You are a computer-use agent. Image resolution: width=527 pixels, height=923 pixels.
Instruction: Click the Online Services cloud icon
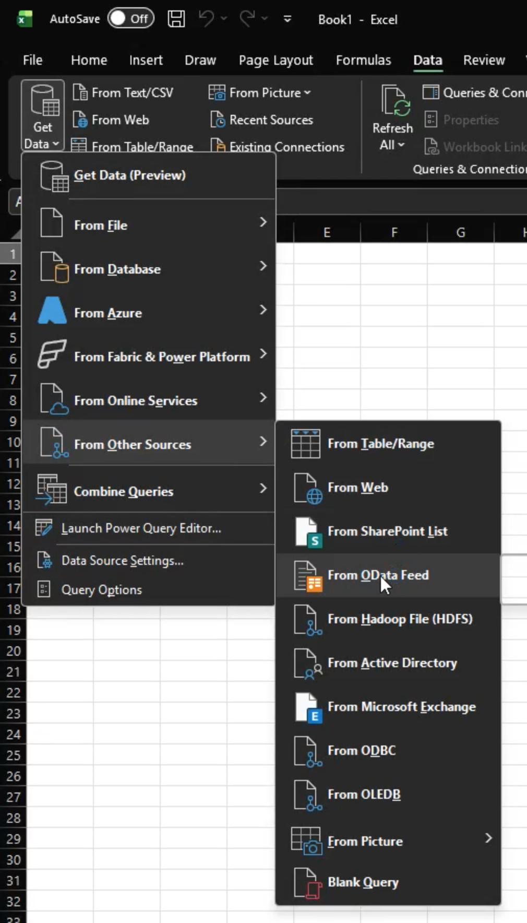point(54,399)
